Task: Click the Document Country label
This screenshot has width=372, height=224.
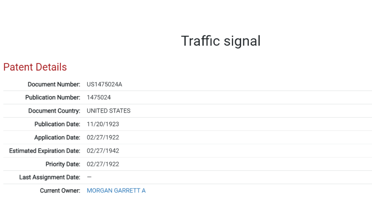Action: coord(54,111)
